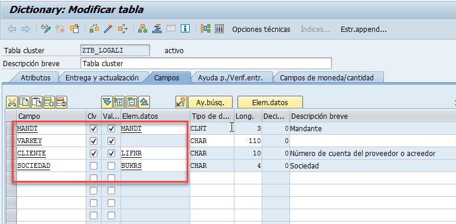Click the Mandante description text
Image resolution: width=456 pixels, height=224 pixels.
pos(306,129)
